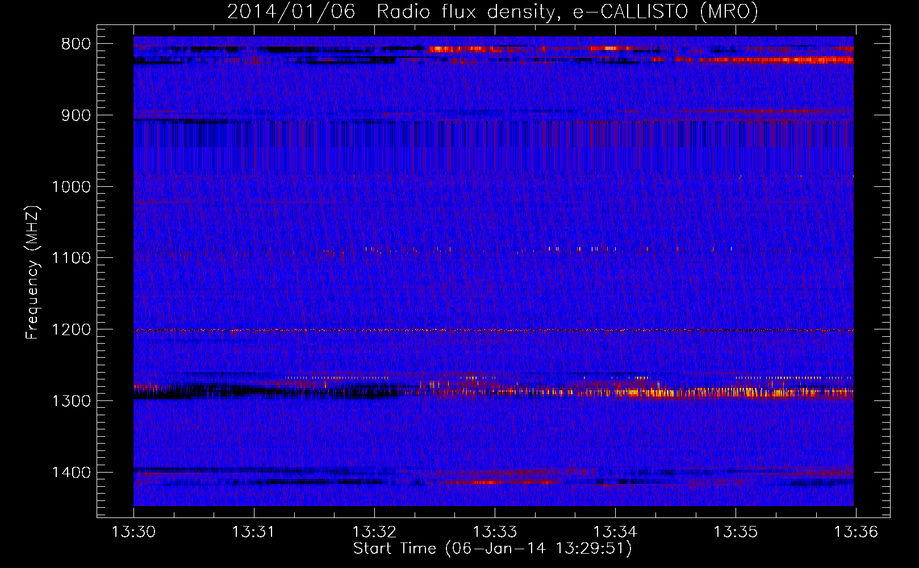Viewport: 919px width, 568px height.
Task: Click the 1300 frequency tick label
Action: [72, 401]
